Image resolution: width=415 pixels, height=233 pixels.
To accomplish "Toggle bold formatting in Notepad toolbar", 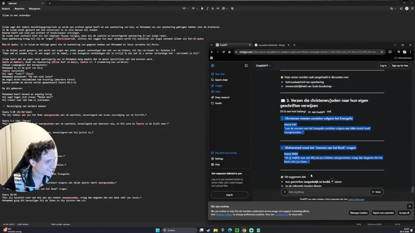I will [202, 8].
